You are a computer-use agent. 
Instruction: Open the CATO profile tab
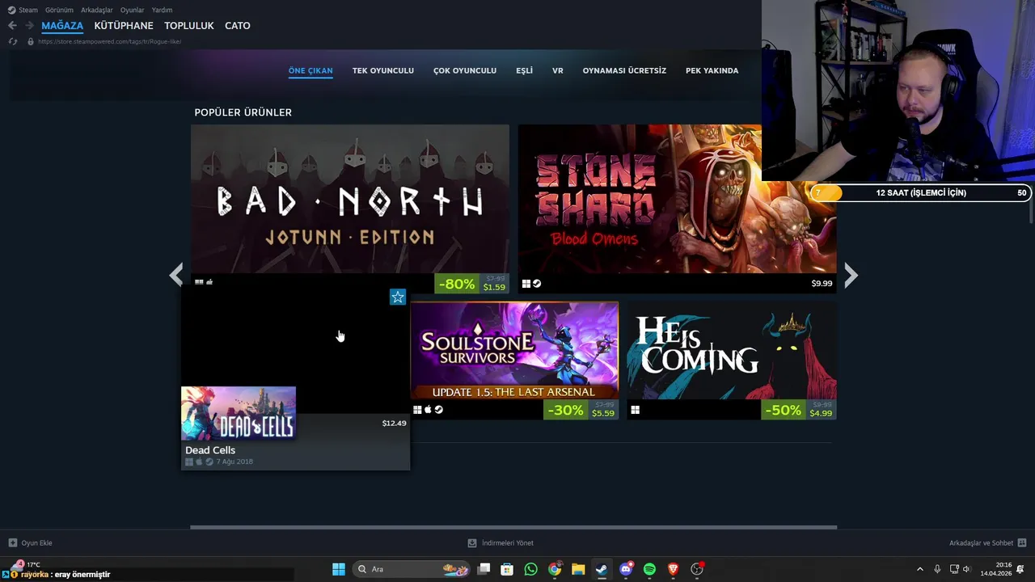(x=238, y=26)
